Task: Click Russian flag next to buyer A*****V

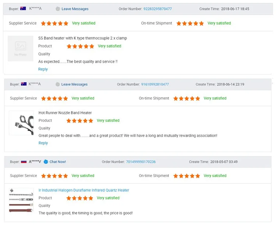Action: point(24,162)
